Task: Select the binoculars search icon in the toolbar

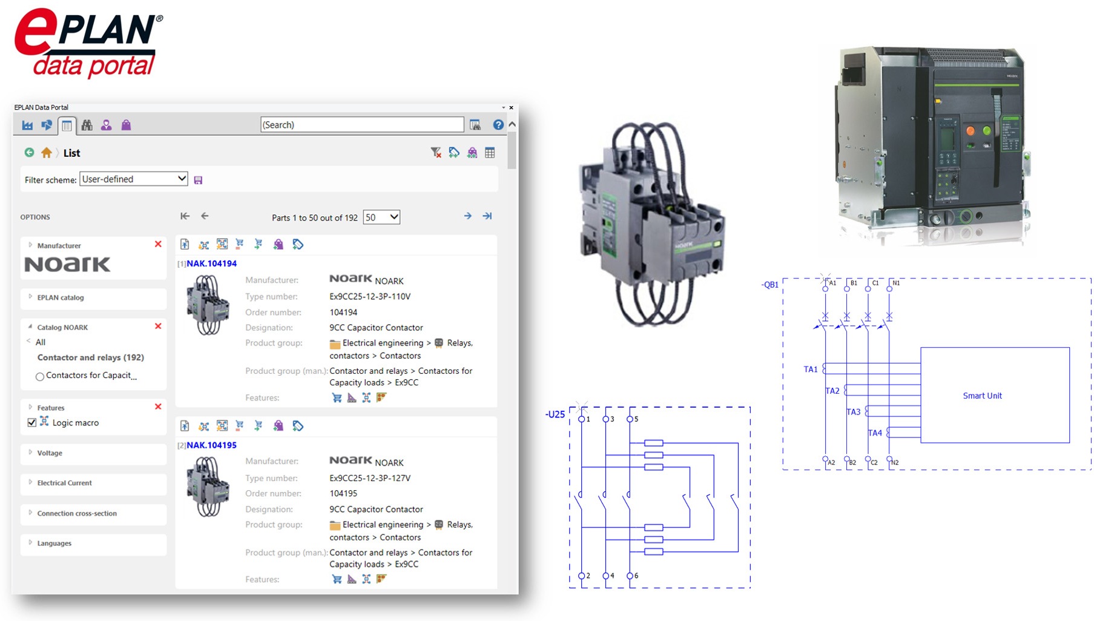Action: pyautogui.click(x=87, y=125)
